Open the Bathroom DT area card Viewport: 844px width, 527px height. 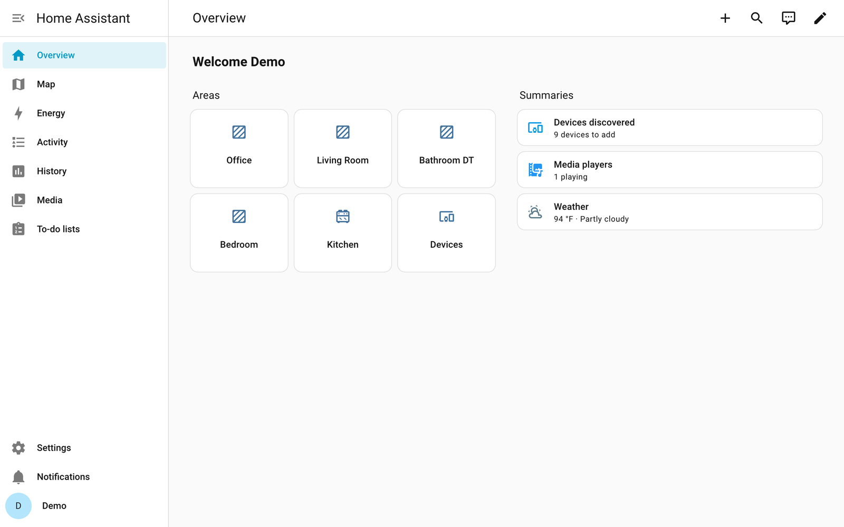pyautogui.click(x=446, y=149)
